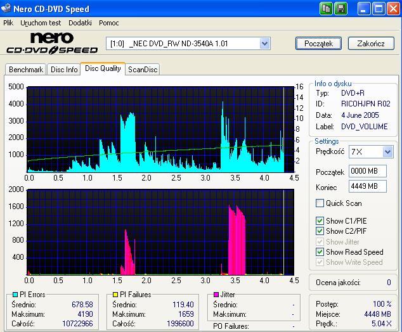
Task: Click PI Failures average 119.40 value
Action: click(183, 305)
